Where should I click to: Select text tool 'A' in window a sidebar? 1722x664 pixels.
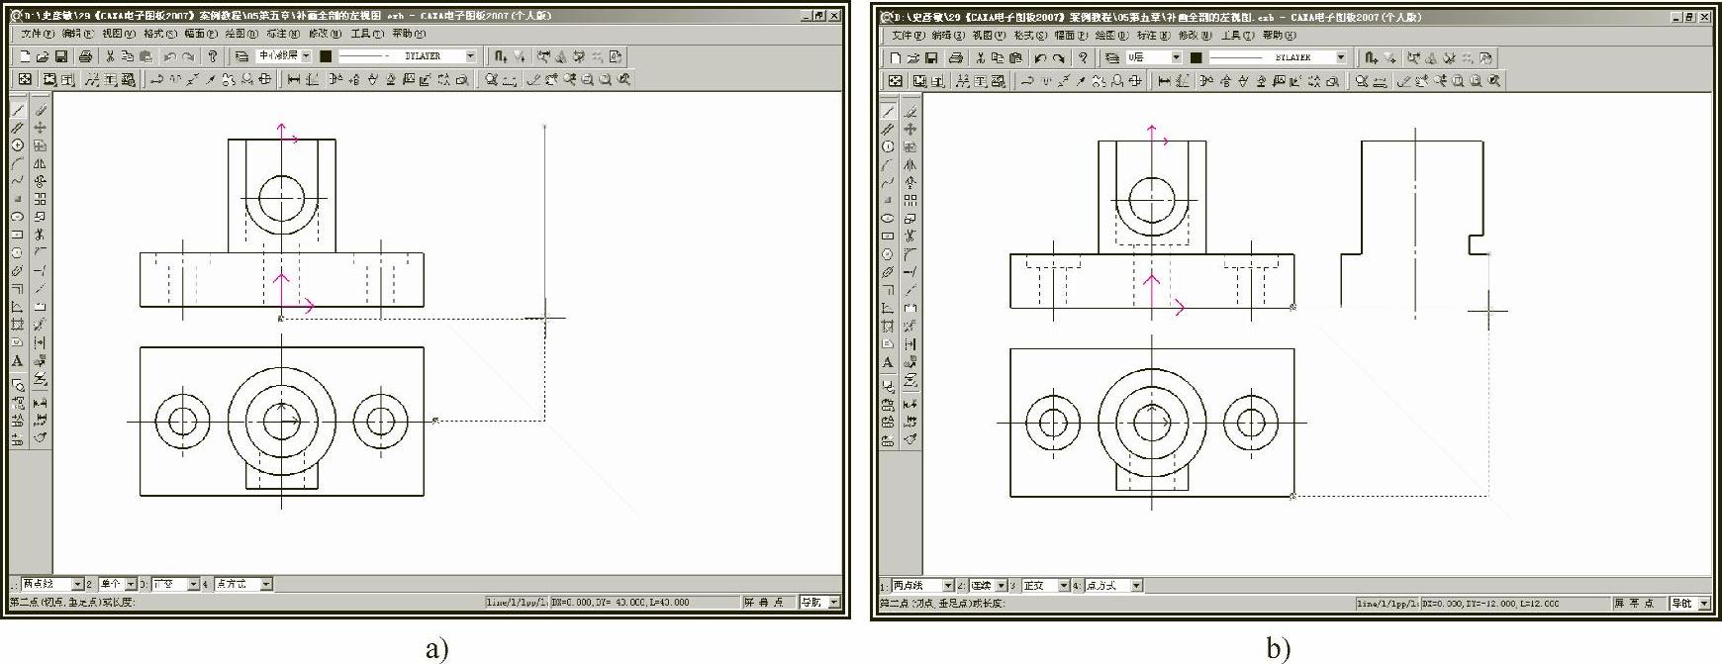click(18, 361)
